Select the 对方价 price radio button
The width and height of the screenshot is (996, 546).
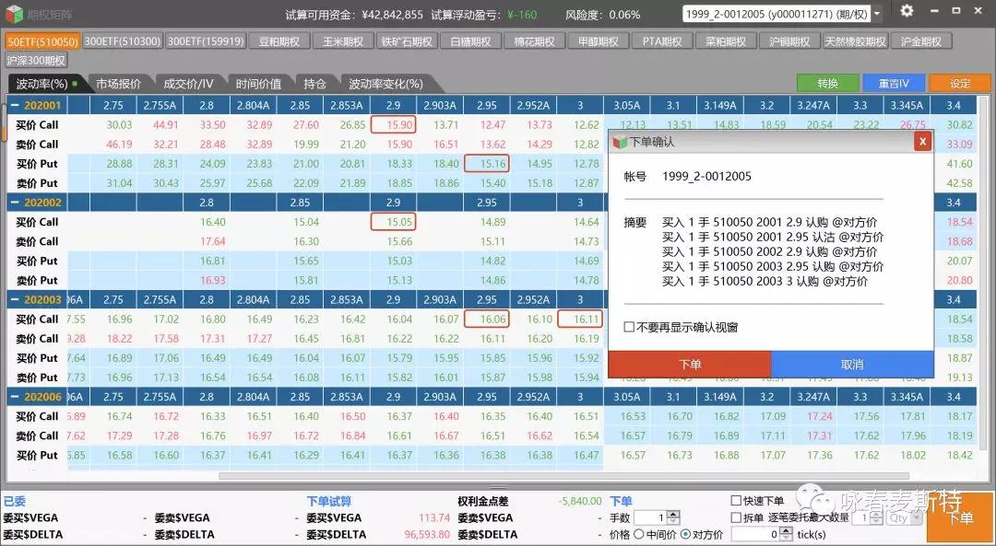point(685,535)
